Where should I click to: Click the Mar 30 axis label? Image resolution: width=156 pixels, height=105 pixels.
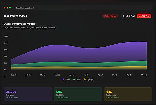coord(57,75)
